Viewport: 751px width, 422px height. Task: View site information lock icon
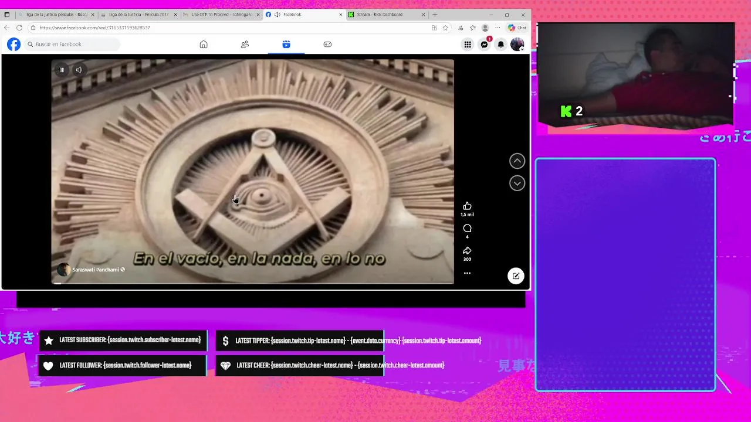(x=33, y=28)
